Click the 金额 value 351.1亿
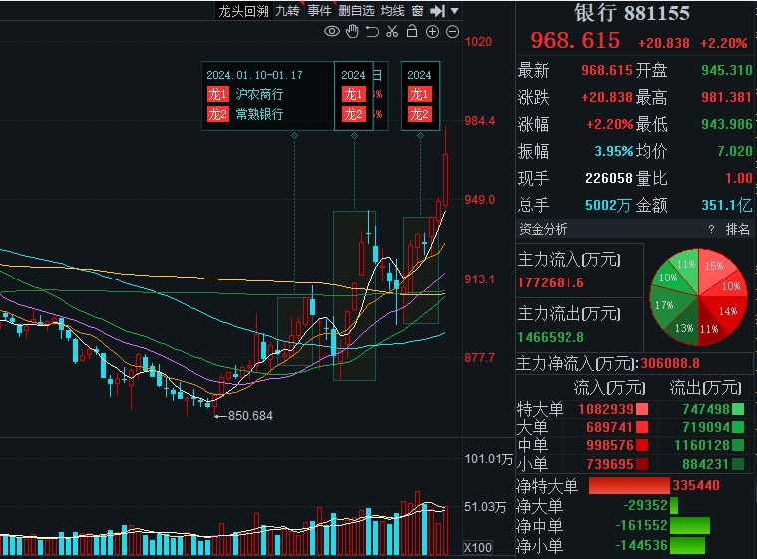This screenshot has width=757, height=559. click(727, 206)
